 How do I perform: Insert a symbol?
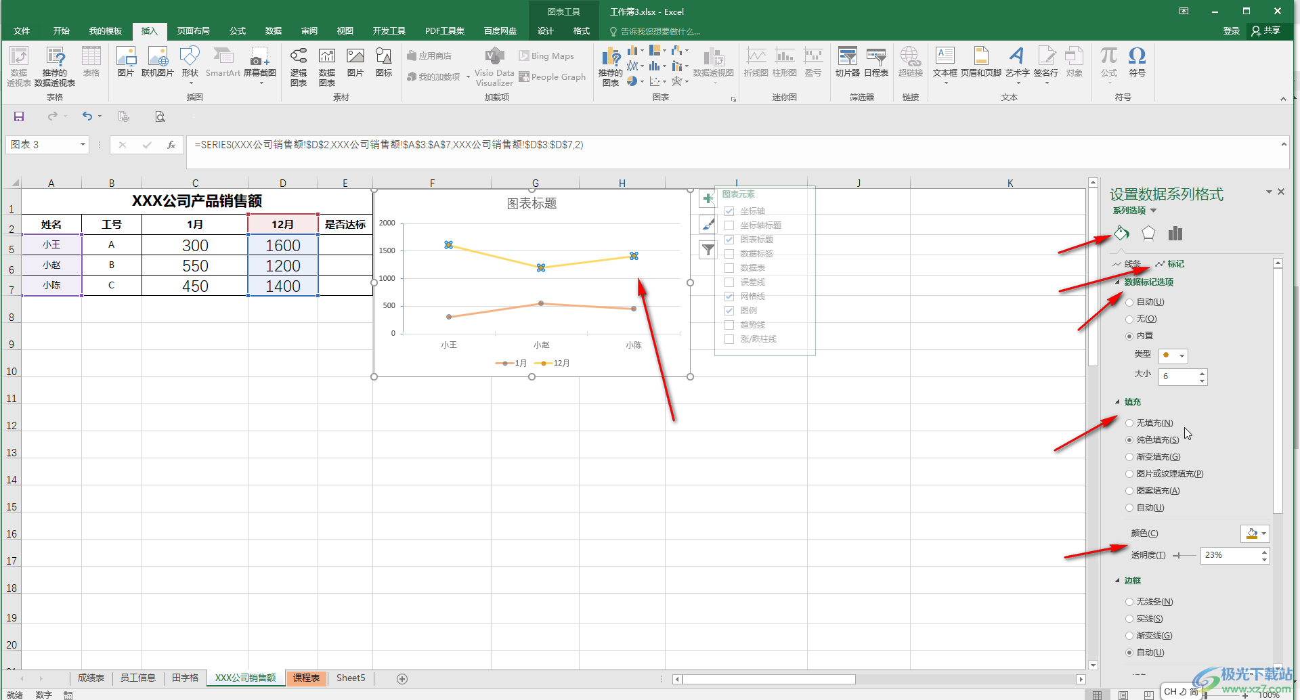coord(1137,62)
